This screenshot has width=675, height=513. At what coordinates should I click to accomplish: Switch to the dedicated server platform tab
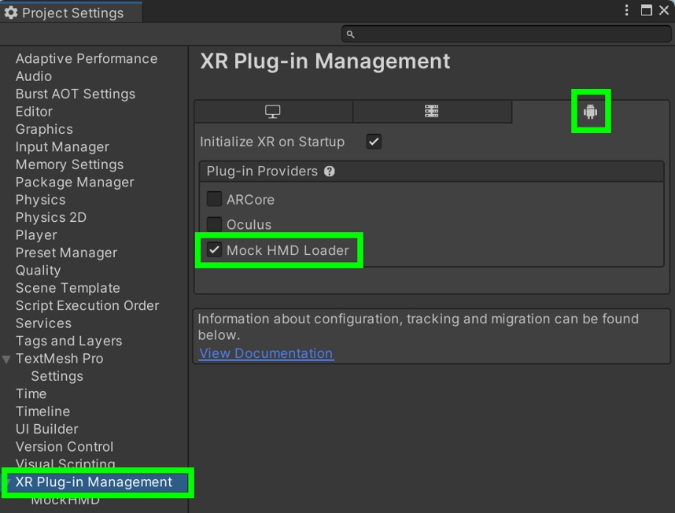point(431,112)
